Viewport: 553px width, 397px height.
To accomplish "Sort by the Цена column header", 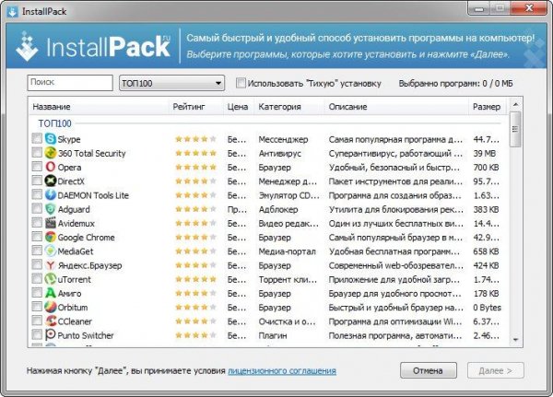I will [x=238, y=107].
